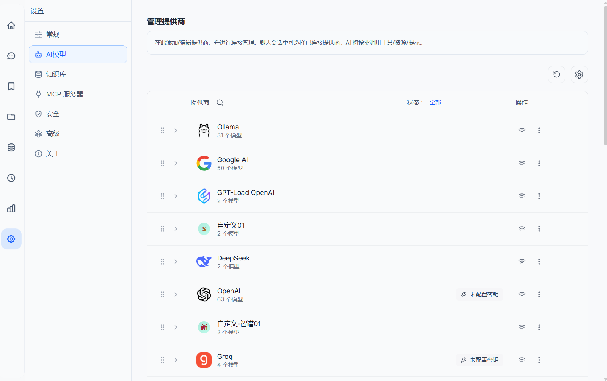The width and height of the screenshot is (607, 381).
Task: Expand the GPT-Load OpenAI row chevron
Action: click(x=176, y=196)
